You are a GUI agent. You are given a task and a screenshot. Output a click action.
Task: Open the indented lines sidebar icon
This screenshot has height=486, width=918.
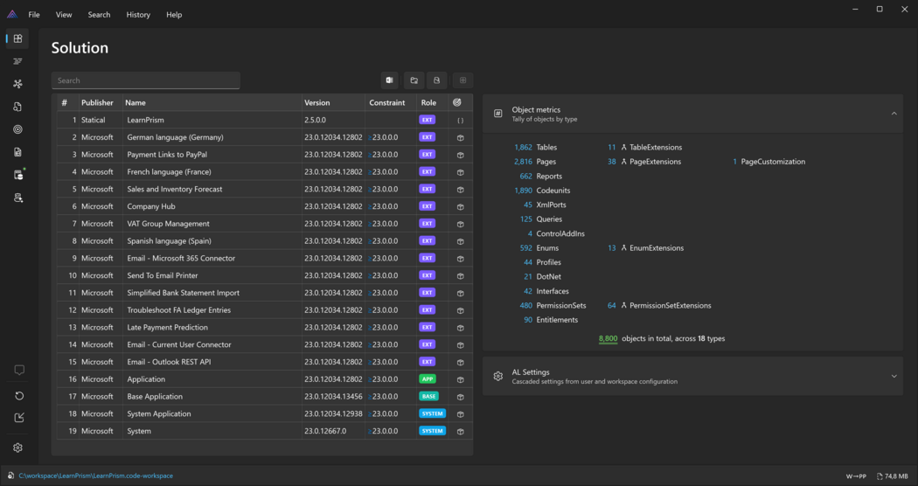17,61
